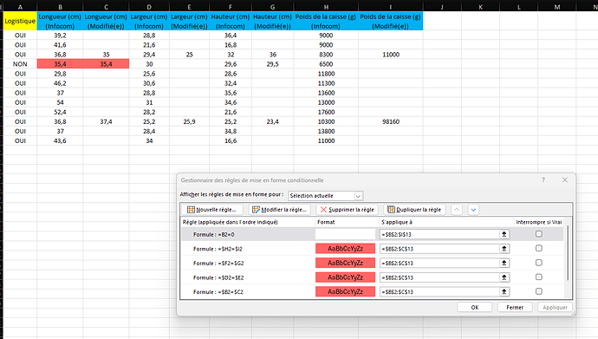Click the range selector icon for rule =$F2=$G2
This screenshot has height=339, width=598.
[504, 263]
